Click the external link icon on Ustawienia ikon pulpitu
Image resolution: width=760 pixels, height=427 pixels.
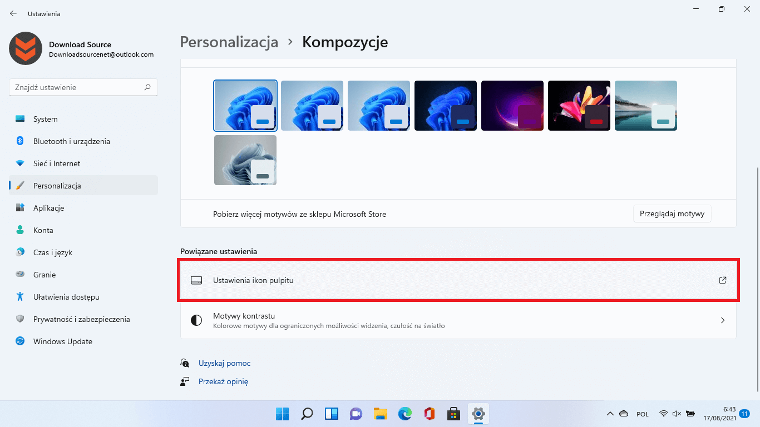pyautogui.click(x=723, y=280)
